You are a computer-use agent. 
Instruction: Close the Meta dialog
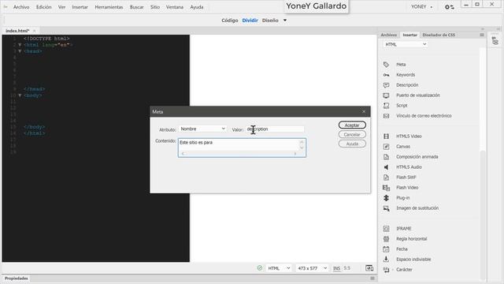click(364, 111)
